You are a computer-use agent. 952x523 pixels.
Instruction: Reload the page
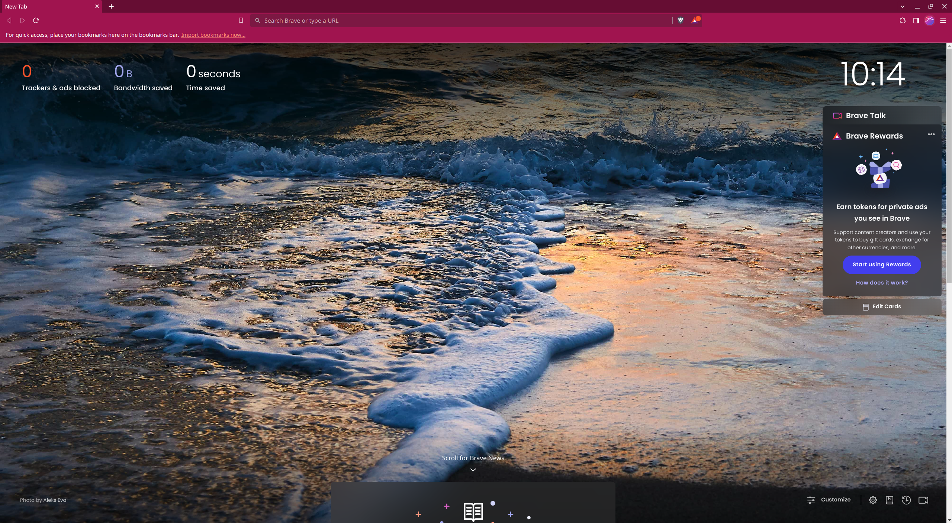[x=36, y=20]
